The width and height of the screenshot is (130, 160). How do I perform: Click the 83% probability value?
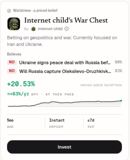[118, 71]
